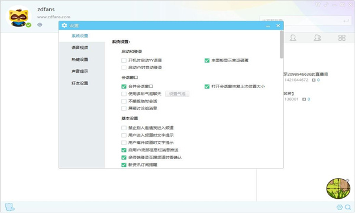The image size is (355, 213).
Task: Click the 设置气泡 button
Action: coord(177,94)
